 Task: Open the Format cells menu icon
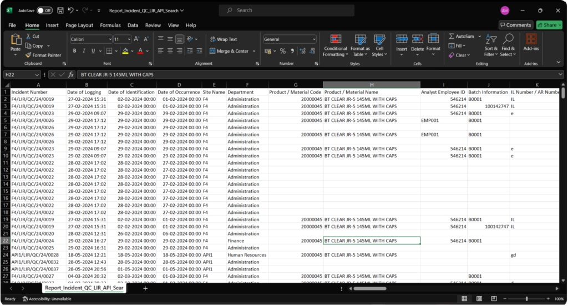pos(433,39)
